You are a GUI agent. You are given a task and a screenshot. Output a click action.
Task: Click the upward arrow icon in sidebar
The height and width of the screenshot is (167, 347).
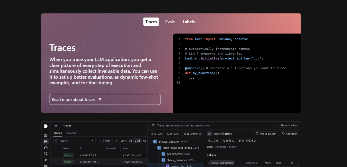46,160
